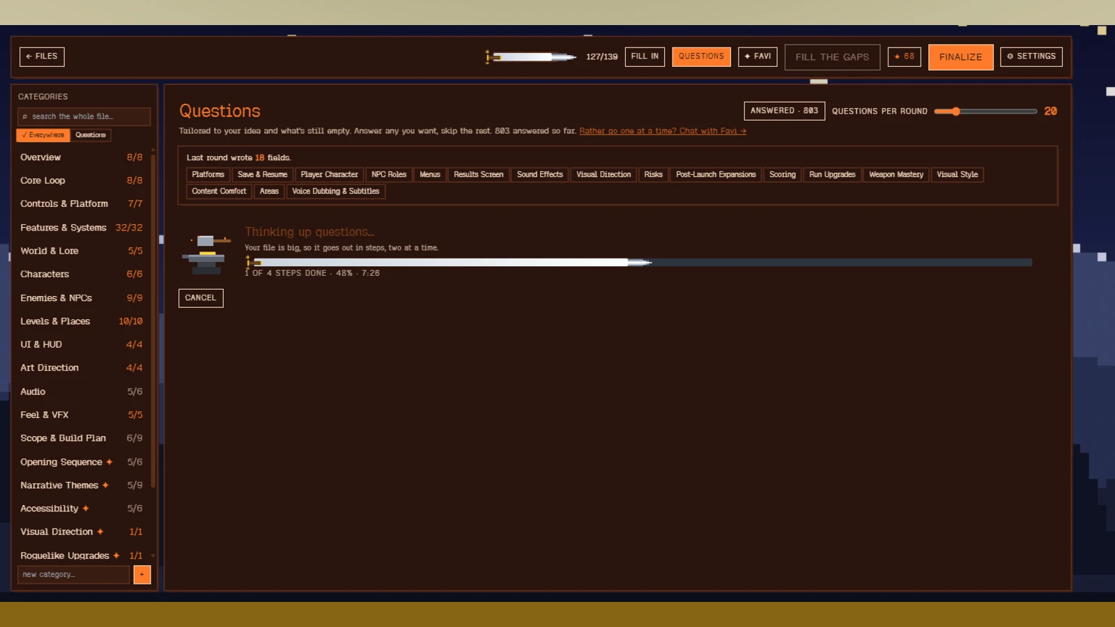Open the star count 68 button
The height and width of the screenshot is (627, 1115).
tap(905, 56)
